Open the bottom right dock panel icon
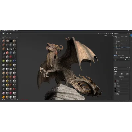 131,42
